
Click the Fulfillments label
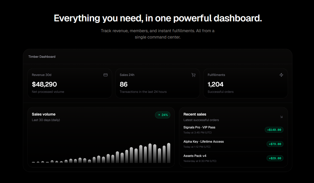coord(216,75)
